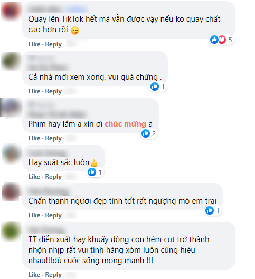This screenshot has height=279, width=255.
Task: Reply to the 'Quay lên TikTok' comment
Action: (53, 44)
